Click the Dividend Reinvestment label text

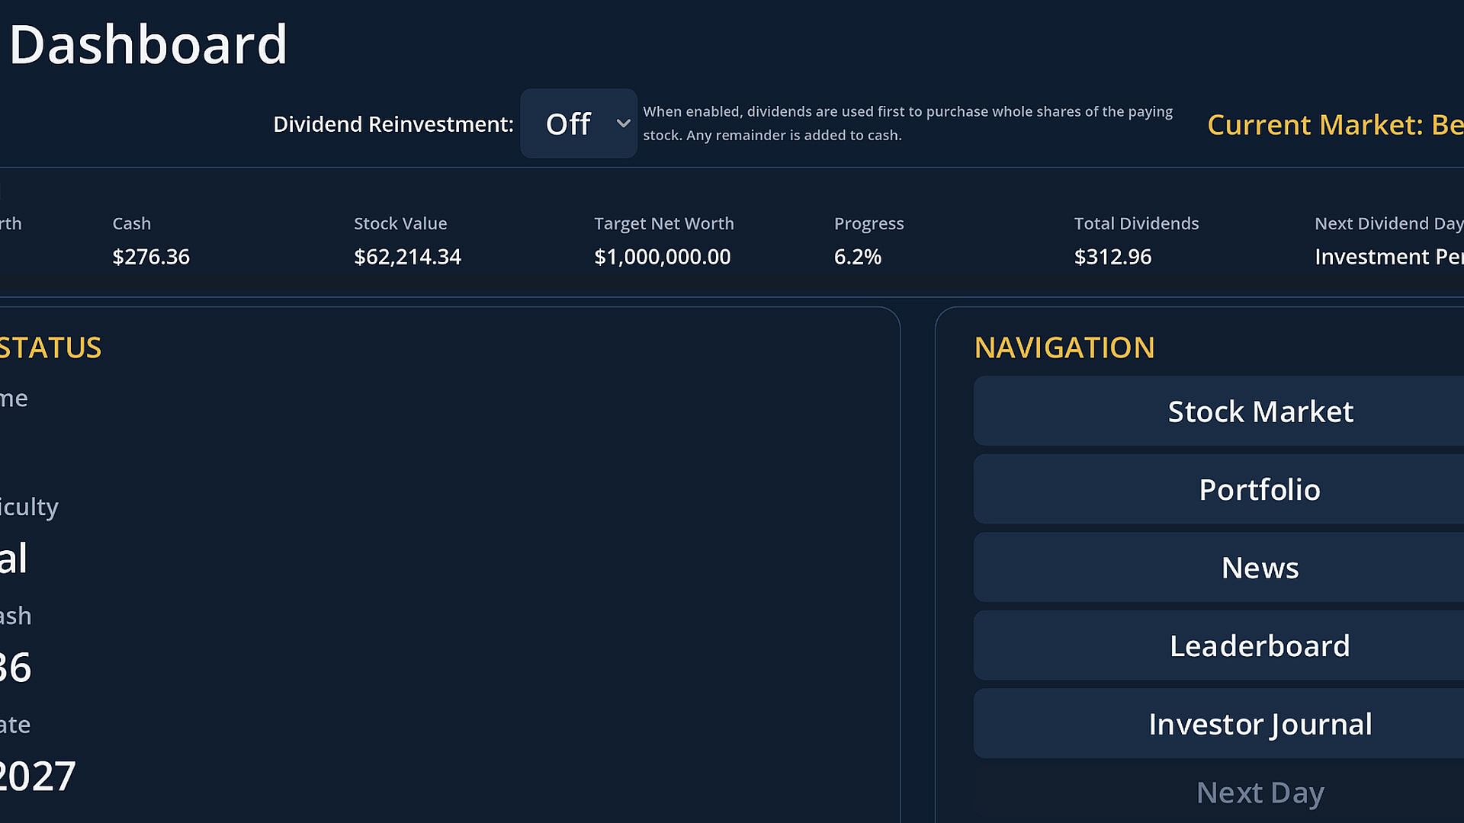click(393, 124)
